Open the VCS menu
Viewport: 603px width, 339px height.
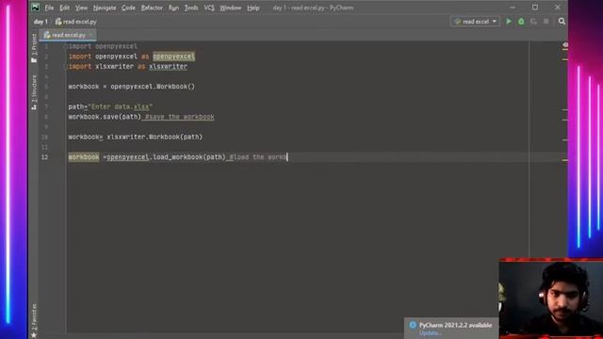pyautogui.click(x=209, y=8)
